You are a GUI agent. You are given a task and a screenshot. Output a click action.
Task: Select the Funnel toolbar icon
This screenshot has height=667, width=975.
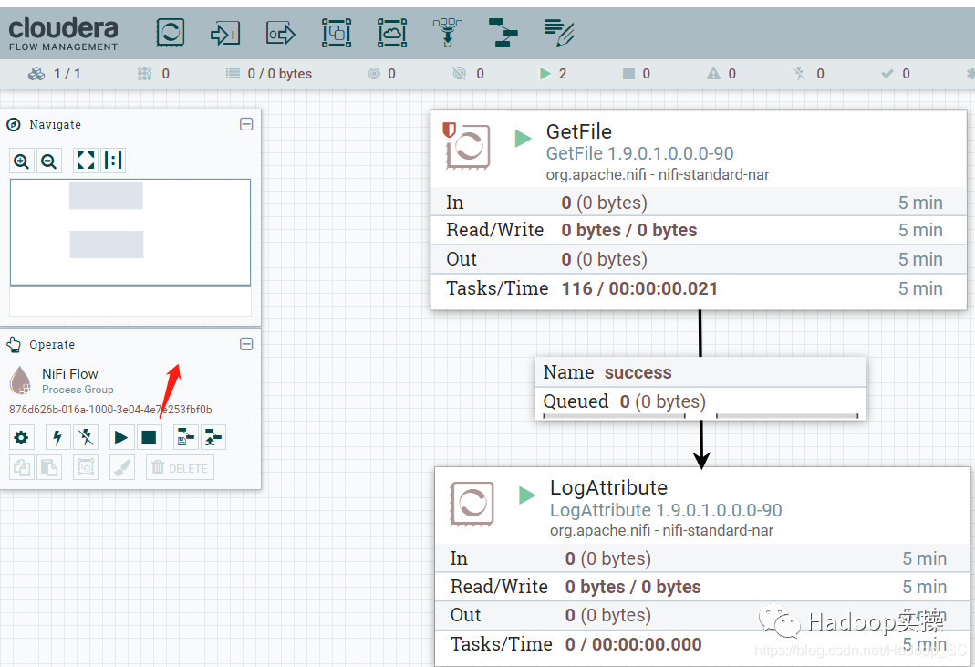(448, 33)
